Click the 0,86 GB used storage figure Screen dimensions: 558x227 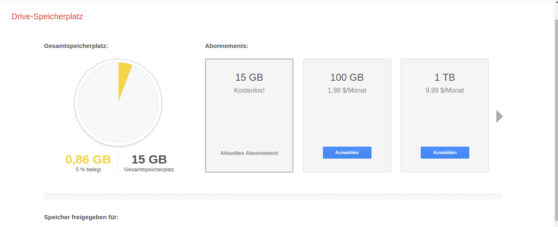click(88, 159)
